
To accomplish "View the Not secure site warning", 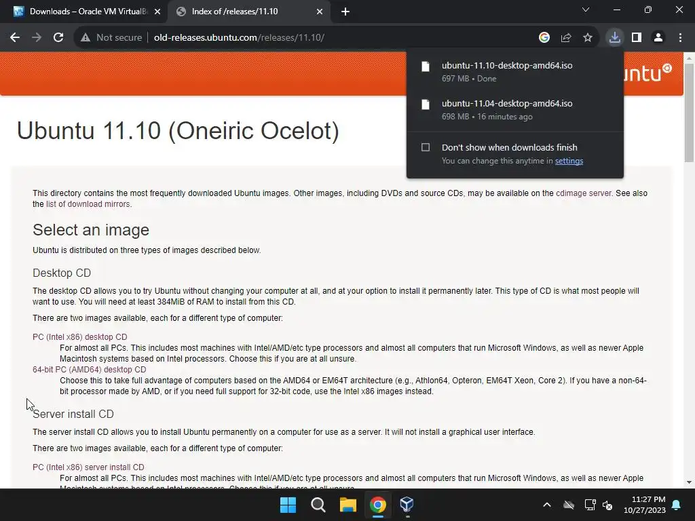I will (111, 38).
